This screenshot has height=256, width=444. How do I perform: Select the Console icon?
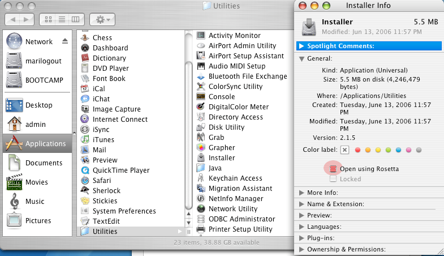click(201, 96)
